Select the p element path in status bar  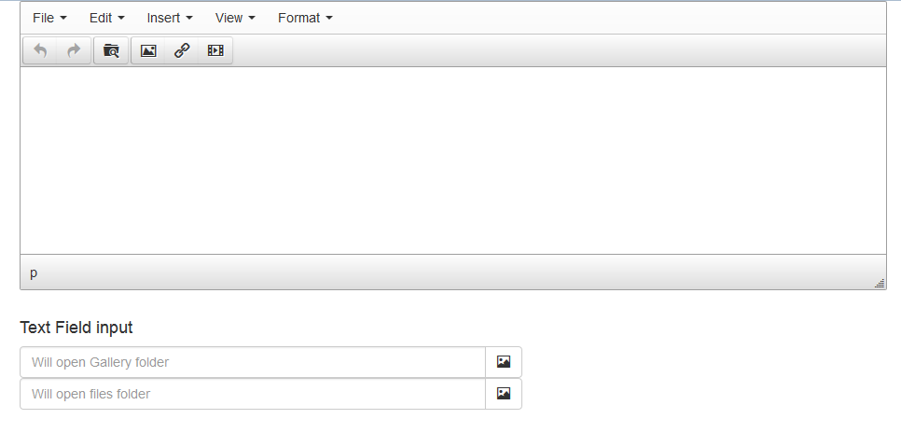click(34, 272)
